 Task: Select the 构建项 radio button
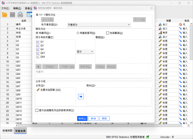tap(37, 33)
